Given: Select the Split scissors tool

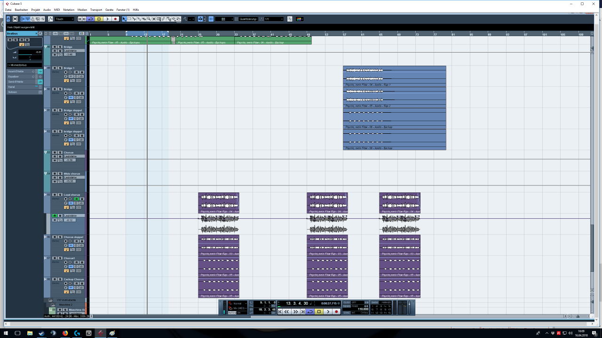Looking at the screenshot, I should 134,19.
